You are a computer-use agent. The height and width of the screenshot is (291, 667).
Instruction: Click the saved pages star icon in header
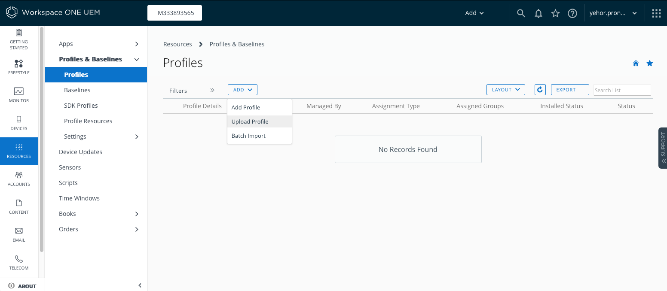[x=555, y=13]
